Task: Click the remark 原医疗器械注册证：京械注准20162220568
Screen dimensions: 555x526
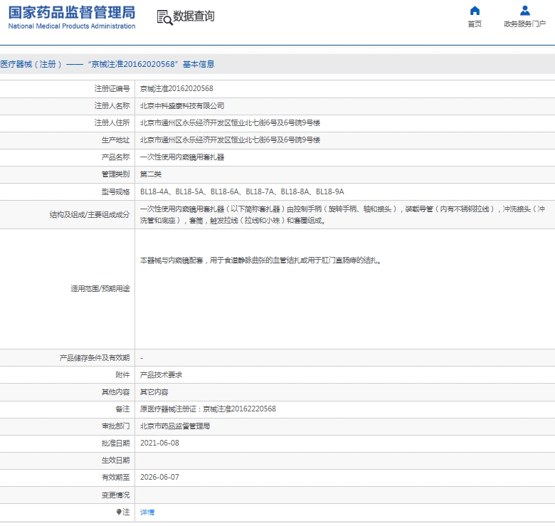Action: pos(208,409)
